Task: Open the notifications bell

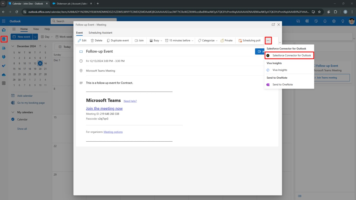Action: [x=325, y=21]
